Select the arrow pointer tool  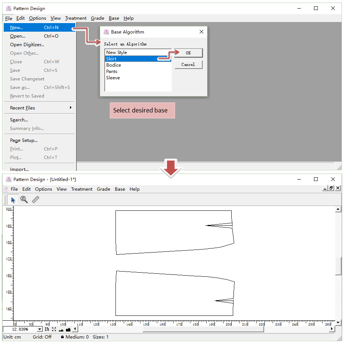13,200
